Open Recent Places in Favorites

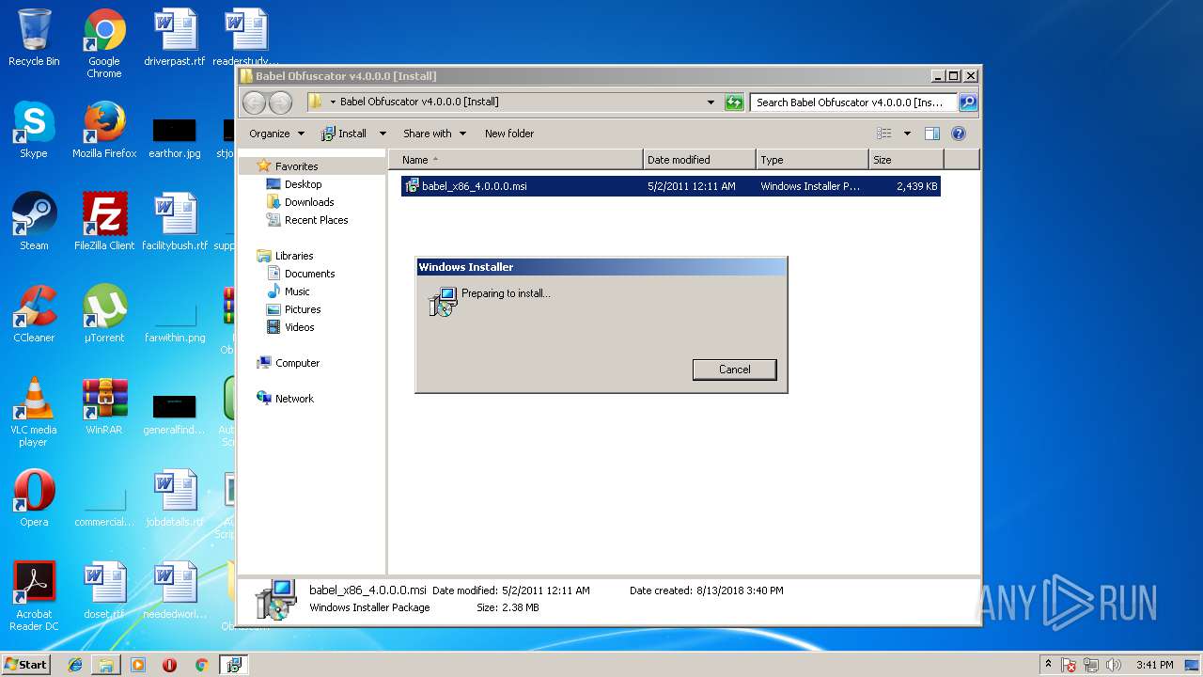click(316, 220)
